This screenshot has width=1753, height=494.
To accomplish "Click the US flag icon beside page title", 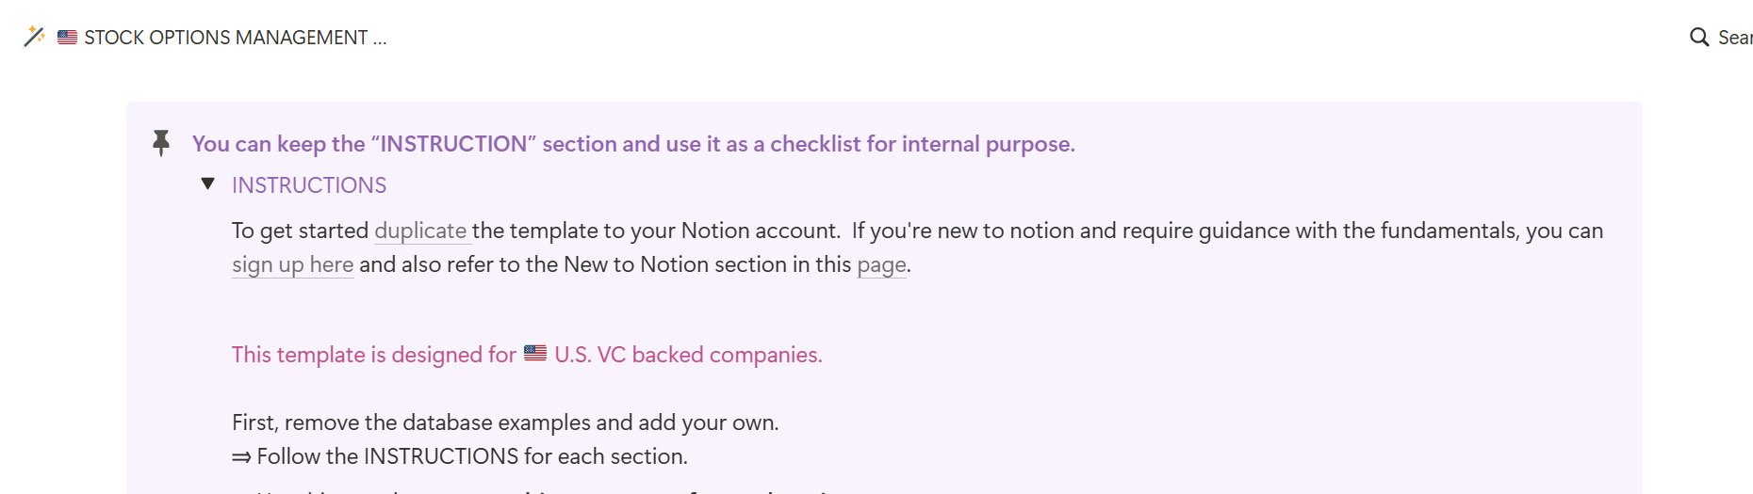I will click(x=67, y=38).
